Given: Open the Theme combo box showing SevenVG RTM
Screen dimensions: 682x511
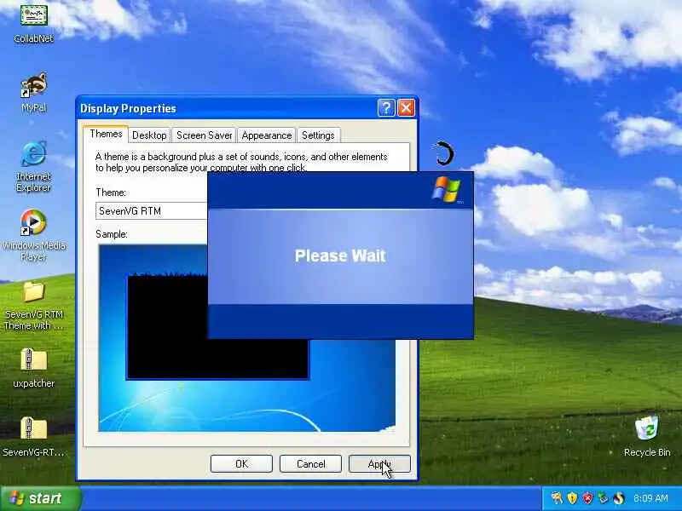Looking at the screenshot, I should [x=152, y=211].
